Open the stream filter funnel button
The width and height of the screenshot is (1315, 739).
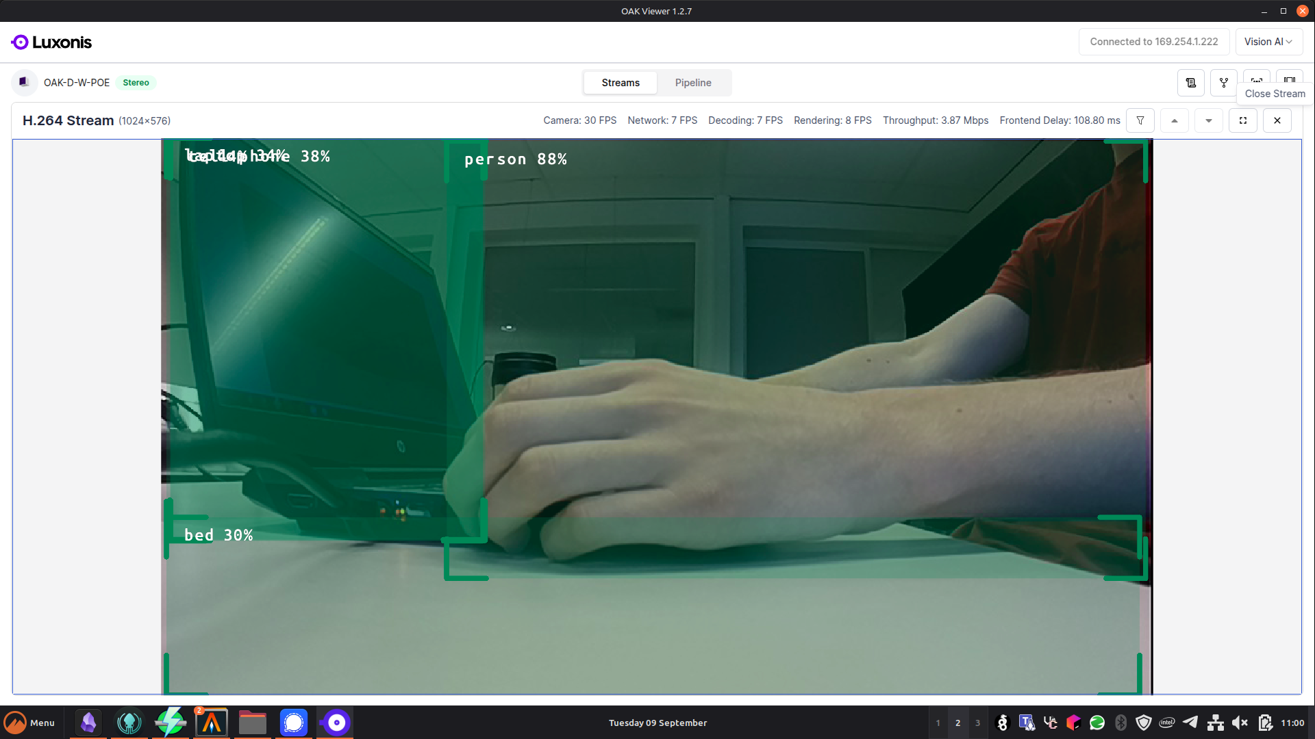click(x=1140, y=120)
